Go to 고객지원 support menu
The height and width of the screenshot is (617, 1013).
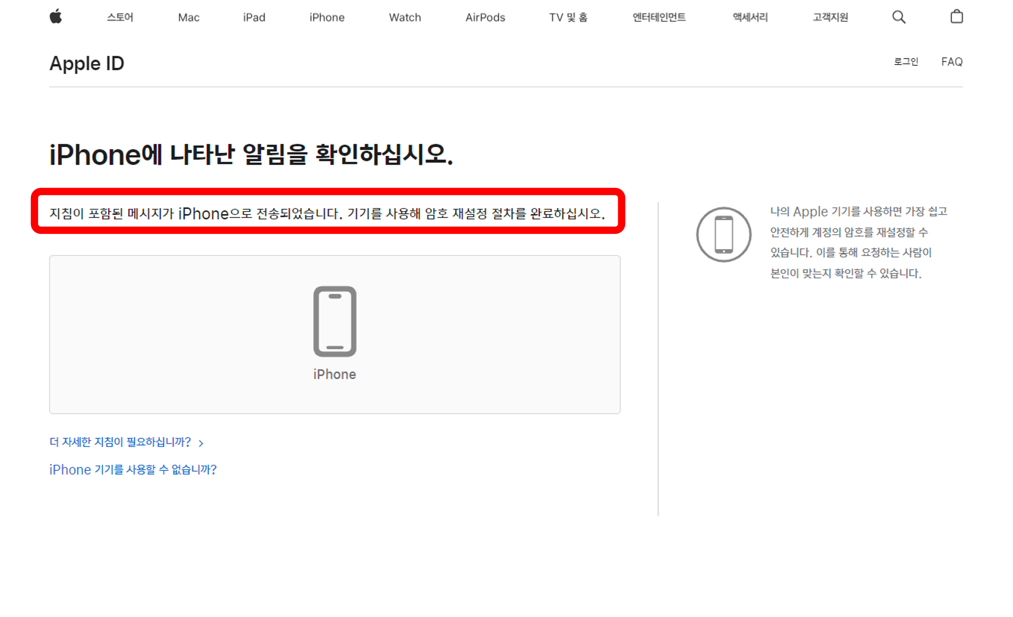pyautogui.click(x=830, y=17)
